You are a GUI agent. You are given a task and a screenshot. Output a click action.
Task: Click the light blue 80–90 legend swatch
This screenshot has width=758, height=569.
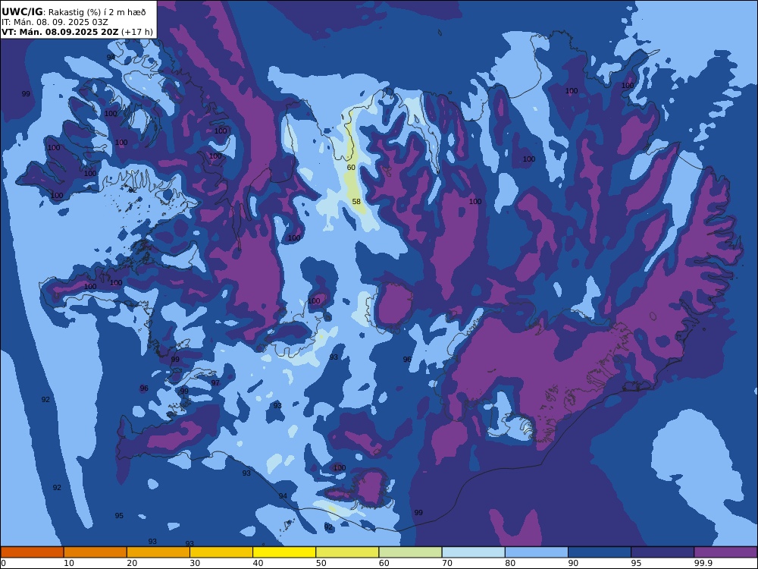[537, 552]
